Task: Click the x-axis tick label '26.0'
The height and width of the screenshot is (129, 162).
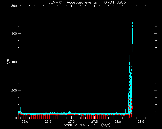Action: [x=25, y=122]
